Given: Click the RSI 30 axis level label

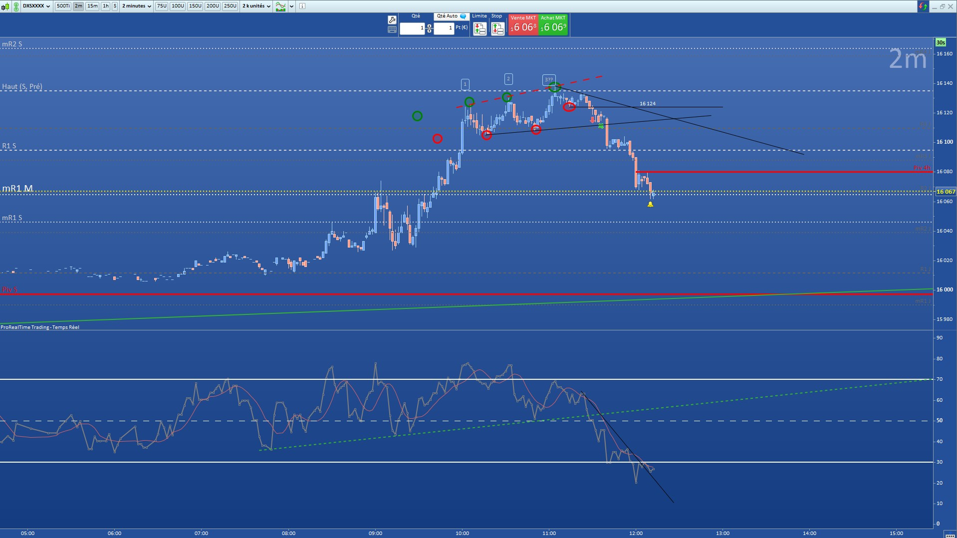Looking at the screenshot, I should click(x=940, y=462).
